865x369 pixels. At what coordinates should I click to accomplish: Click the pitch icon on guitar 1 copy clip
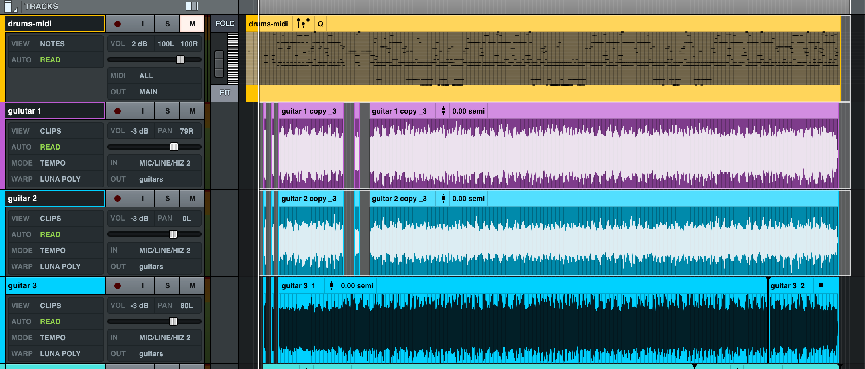[x=443, y=111]
